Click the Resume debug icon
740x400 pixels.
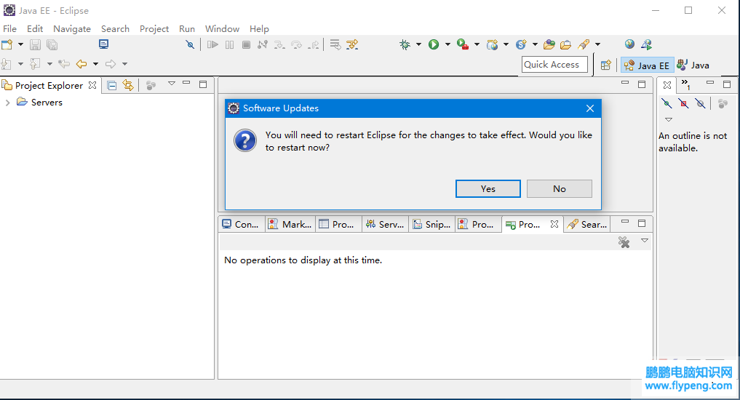tap(212, 45)
